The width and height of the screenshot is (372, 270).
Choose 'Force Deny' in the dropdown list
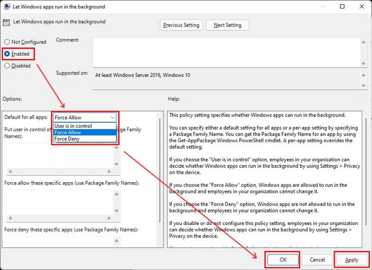85,138
